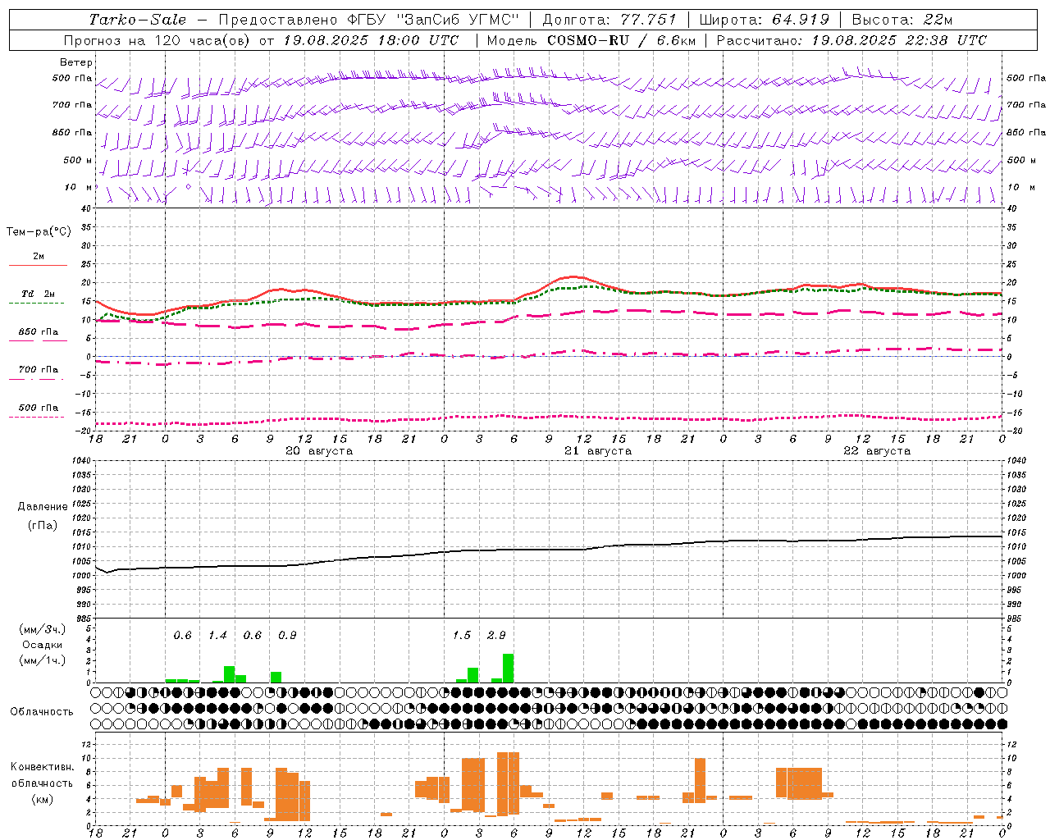Screen dimensions: 1050x840
Task: Click the 'Предоставлено ФГБУ ЗапСиб УГМС' provider text
Action: [x=369, y=20]
